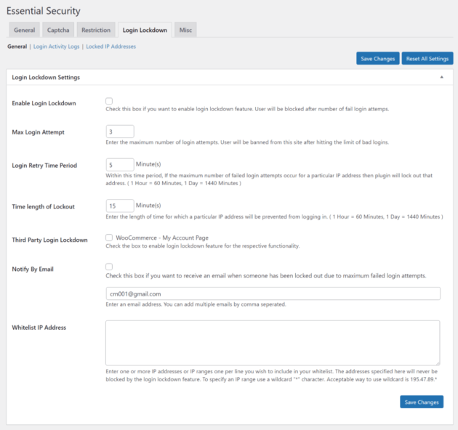Check the Notify By Email checkbox
The width and height of the screenshot is (458, 430).
point(109,267)
